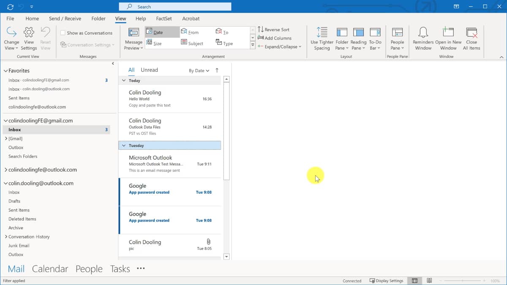Expand the Arrangement gallery more arrow
507x285 pixels.
(x=253, y=45)
